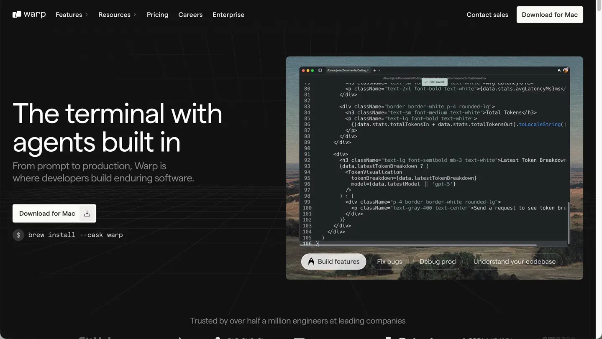Click the horizontal scrollbar under the code editor

point(418,245)
